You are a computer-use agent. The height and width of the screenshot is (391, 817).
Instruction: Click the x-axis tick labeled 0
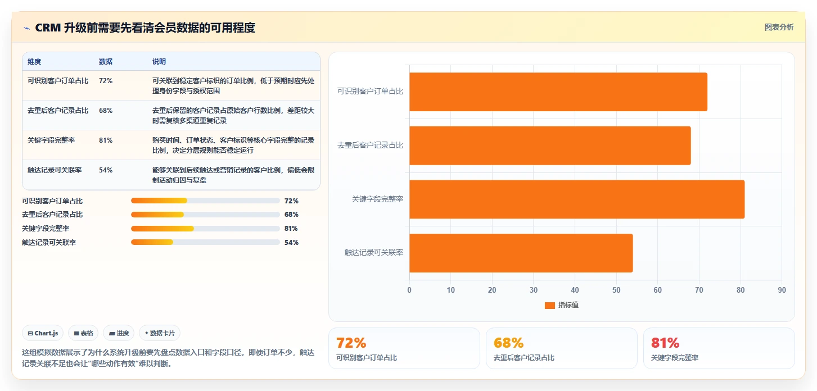pyautogui.click(x=409, y=290)
